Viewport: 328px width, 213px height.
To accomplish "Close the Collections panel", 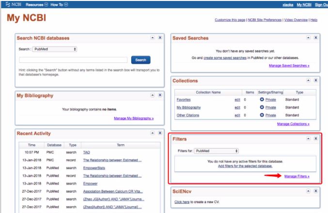I will click(x=316, y=80).
